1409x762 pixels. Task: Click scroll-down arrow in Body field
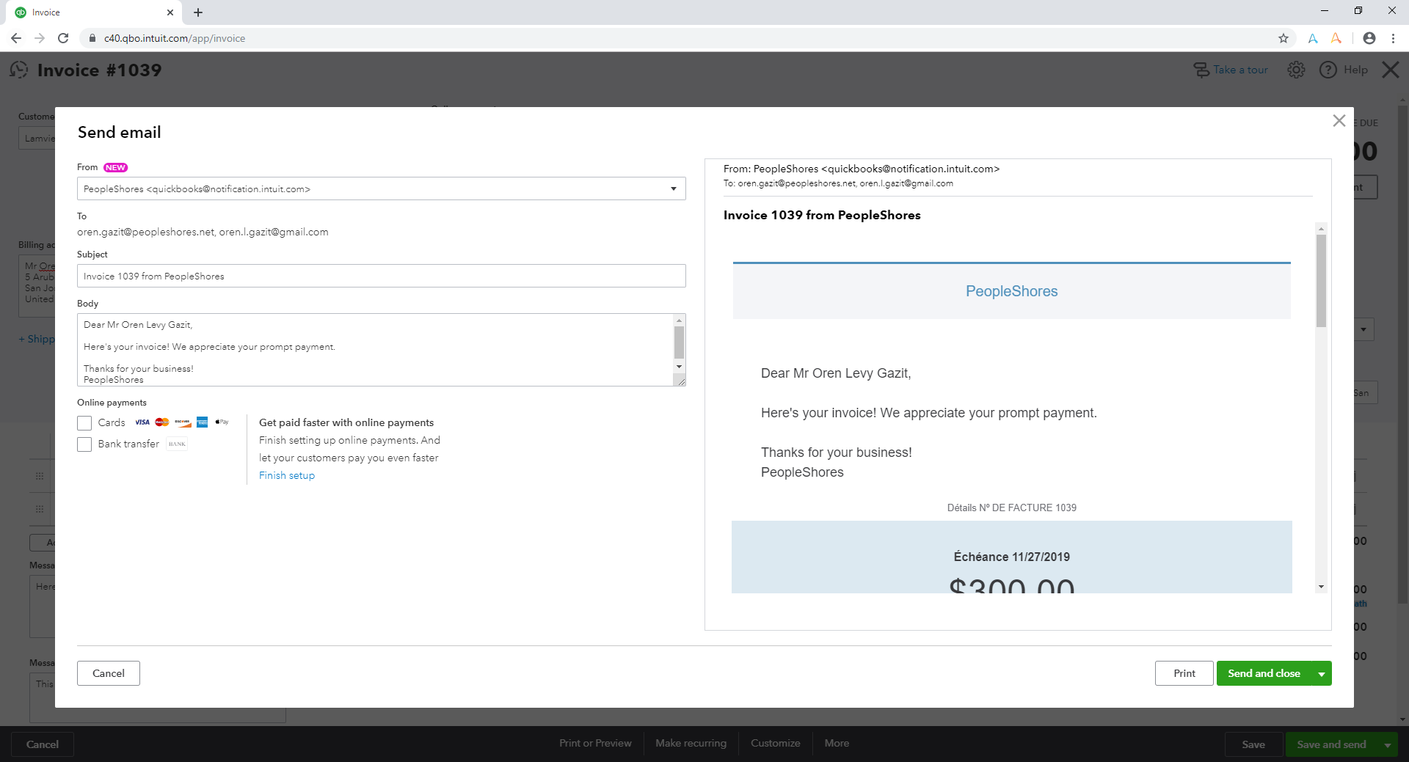(680, 367)
